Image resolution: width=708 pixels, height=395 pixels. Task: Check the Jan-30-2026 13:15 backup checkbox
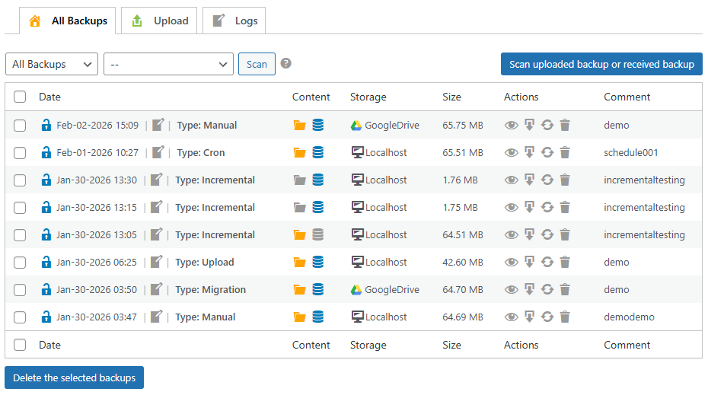coord(20,208)
